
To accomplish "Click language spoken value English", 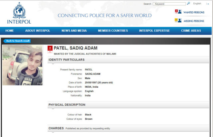I will tap(89, 91).
